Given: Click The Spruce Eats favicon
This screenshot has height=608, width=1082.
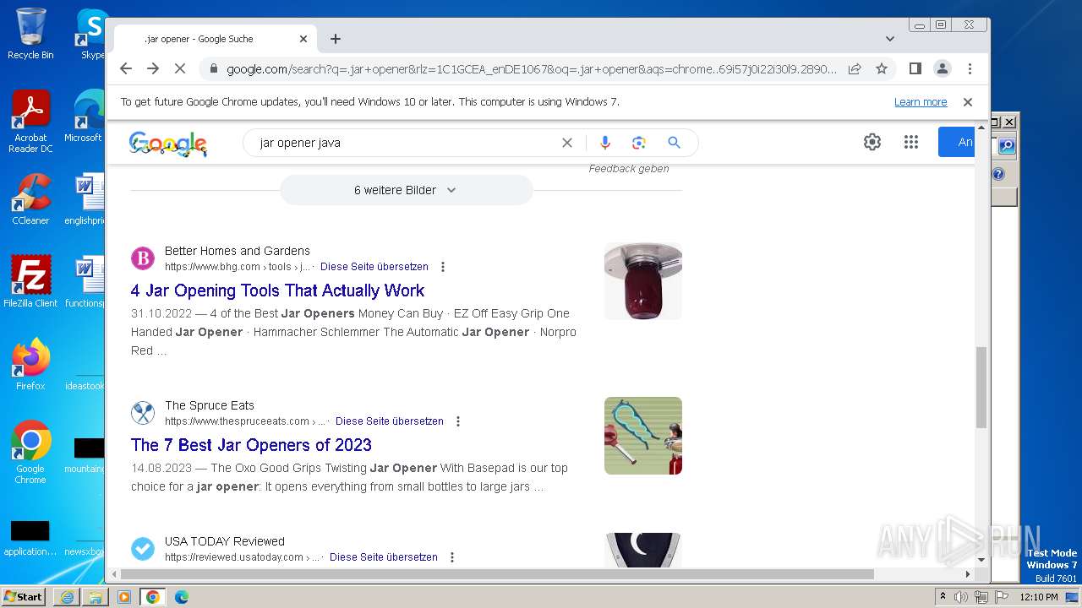Looking at the screenshot, I should (x=143, y=413).
